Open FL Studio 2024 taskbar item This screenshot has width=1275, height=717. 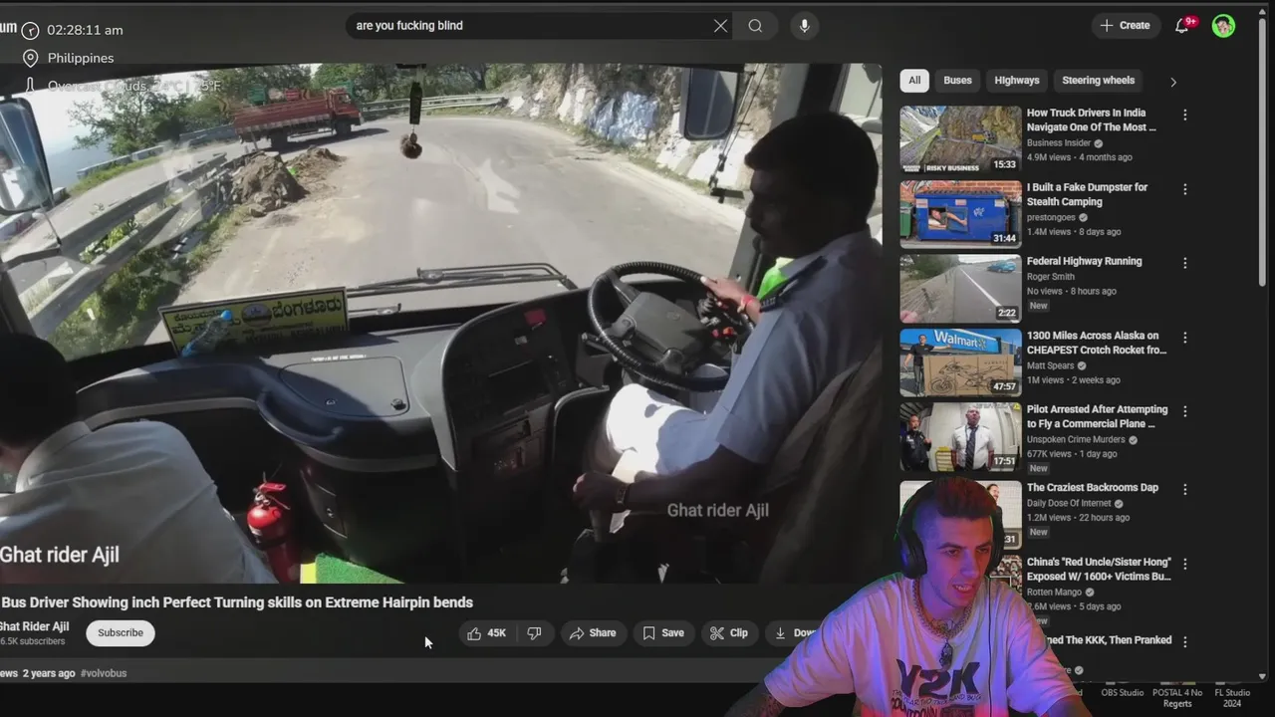(1232, 698)
